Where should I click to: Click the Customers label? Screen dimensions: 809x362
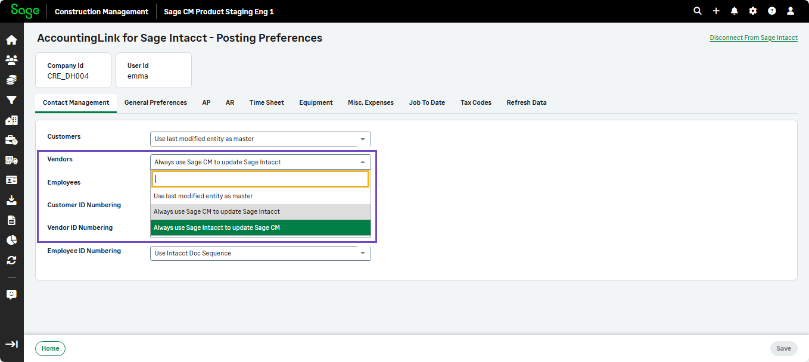point(64,136)
